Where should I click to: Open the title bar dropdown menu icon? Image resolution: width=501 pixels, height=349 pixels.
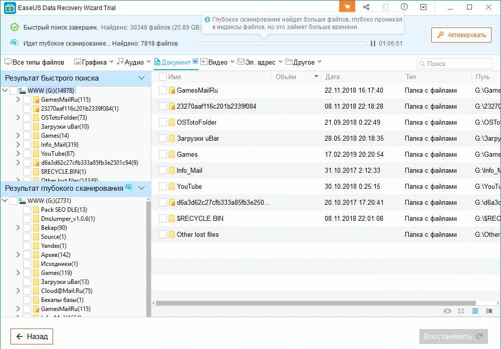(x=423, y=7)
